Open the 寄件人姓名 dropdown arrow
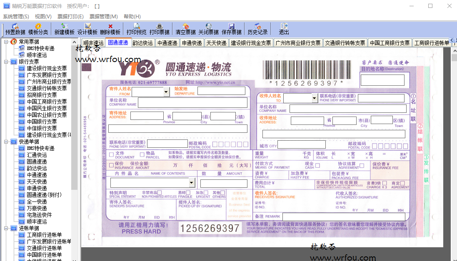 (x=166, y=92)
